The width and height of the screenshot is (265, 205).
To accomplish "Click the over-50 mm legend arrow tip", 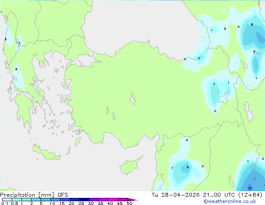I will (132, 200).
